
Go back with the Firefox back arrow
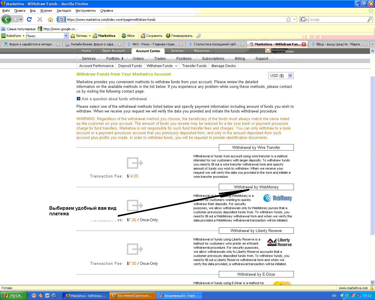point(6,19)
